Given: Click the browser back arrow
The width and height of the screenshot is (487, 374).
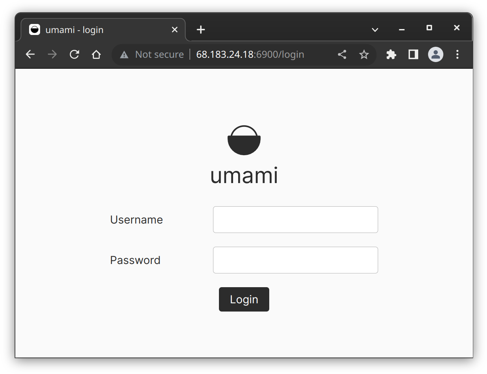Looking at the screenshot, I should tap(30, 55).
